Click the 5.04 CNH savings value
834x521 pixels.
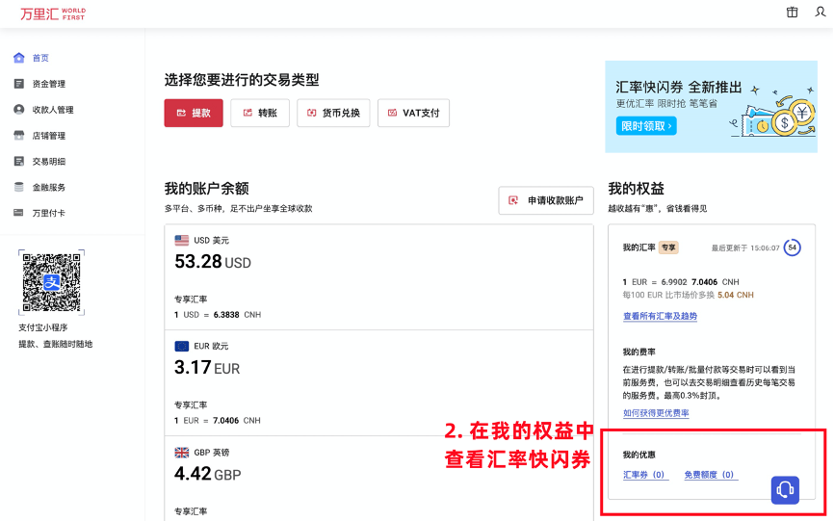[736, 295]
